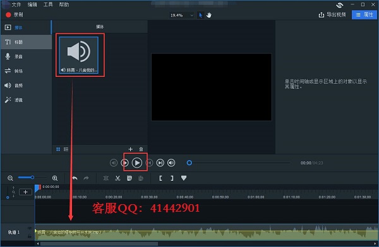Screen dimensions: 379x247
Task: Click the timeline playhead marker
Action: [37, 188]
